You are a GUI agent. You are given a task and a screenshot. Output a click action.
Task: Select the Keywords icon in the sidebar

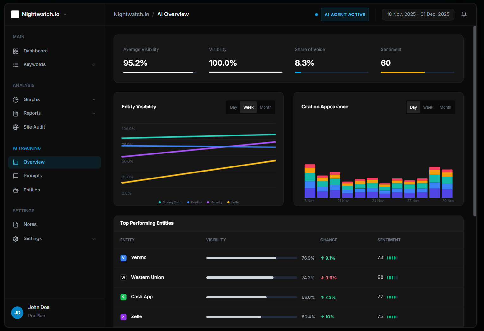(16, 64)
